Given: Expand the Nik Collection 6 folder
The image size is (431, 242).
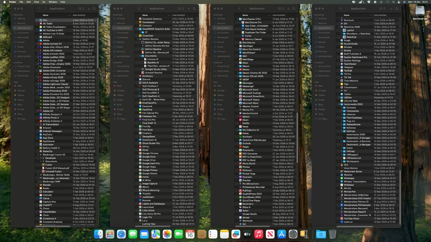Looking at the screenshot, I should [x=238, y=130].
